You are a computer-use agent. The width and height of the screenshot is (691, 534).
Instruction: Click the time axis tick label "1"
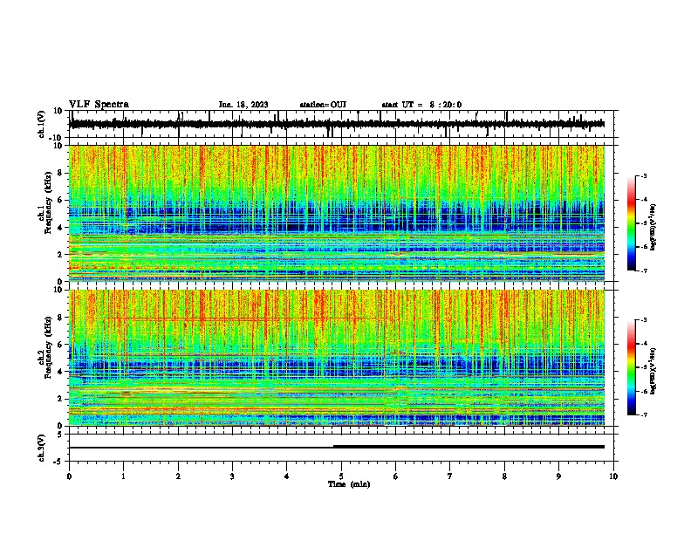coord(123,476)
